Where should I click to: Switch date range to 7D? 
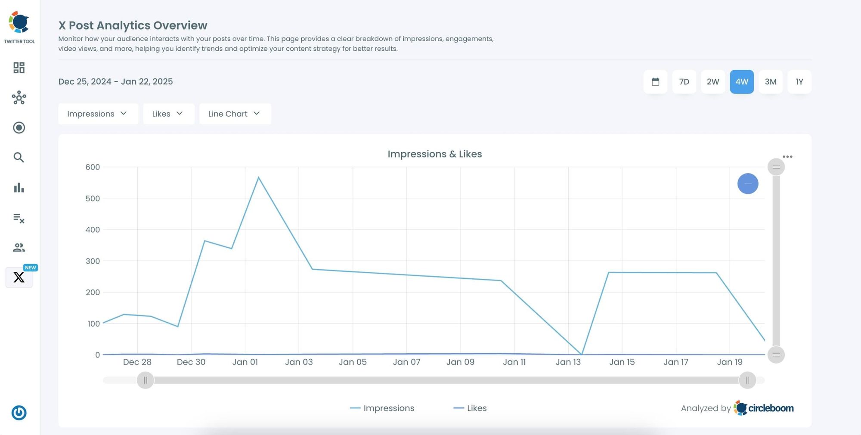coord(684,81)
